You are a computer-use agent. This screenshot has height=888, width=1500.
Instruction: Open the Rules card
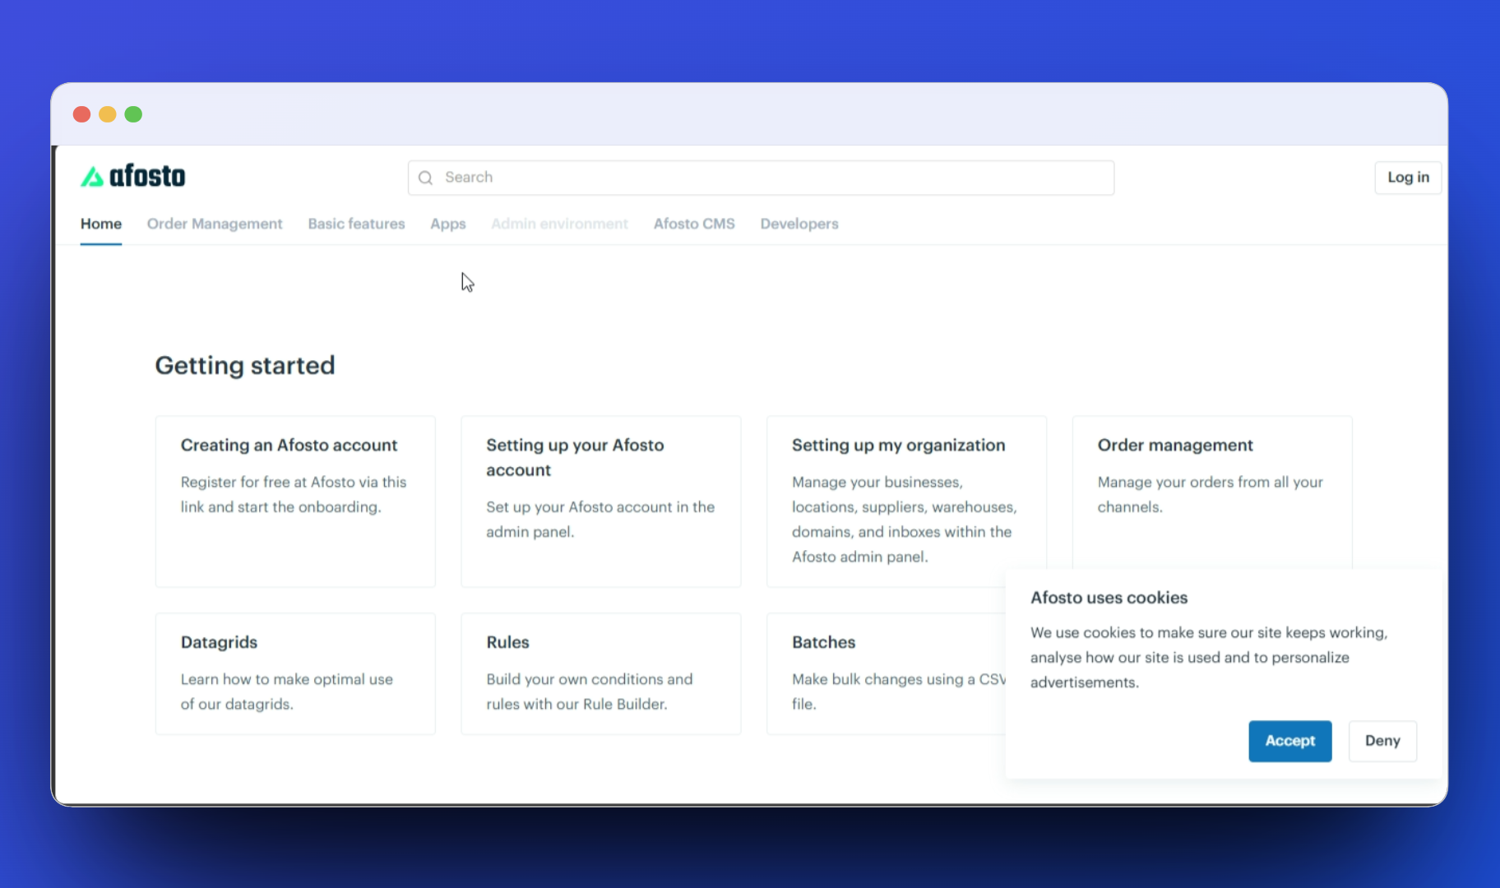[601, 673]
